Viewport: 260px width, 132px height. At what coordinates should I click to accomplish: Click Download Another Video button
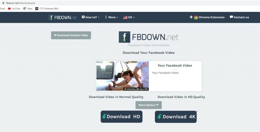[x=71, y=35]
